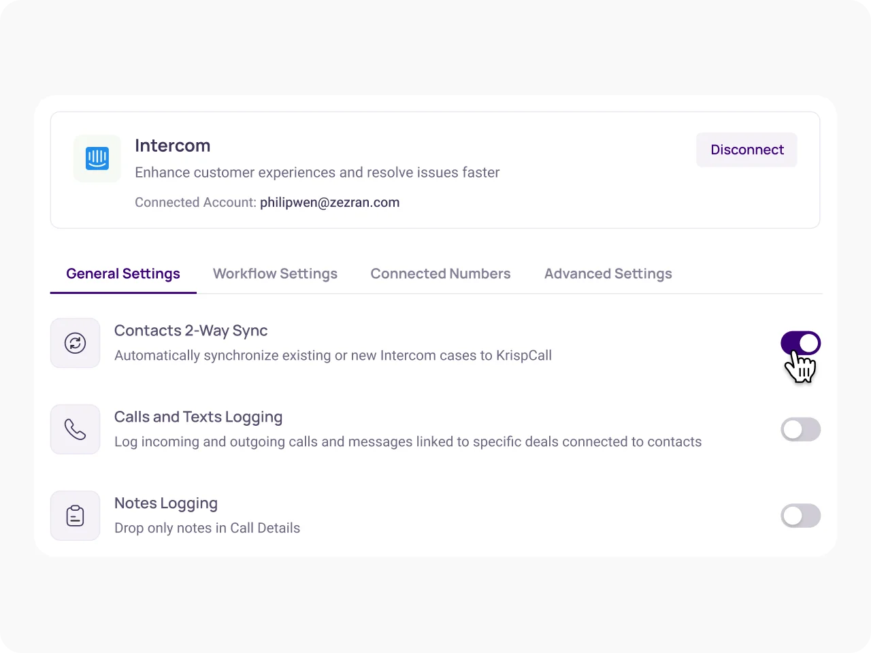The image size is (871, 653).
Task: Click the "Connected Account:" label
Action: (196, 202)
